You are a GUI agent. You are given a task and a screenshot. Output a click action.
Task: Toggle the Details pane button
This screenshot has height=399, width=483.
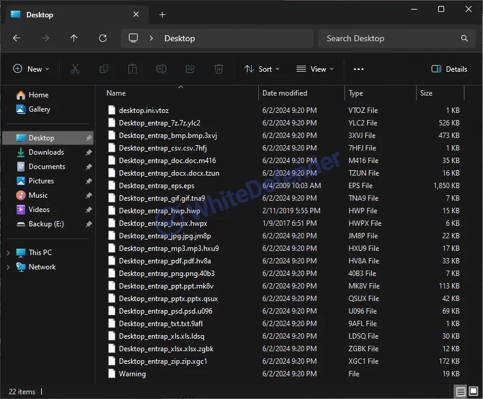pos(450,69)
